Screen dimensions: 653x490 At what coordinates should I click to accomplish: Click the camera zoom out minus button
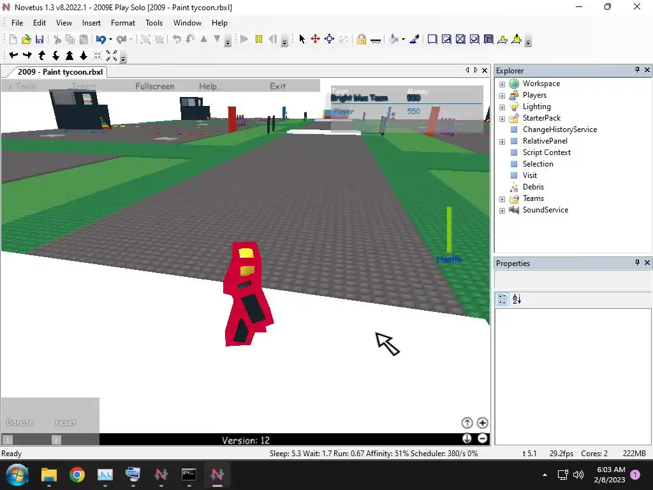(x=482, y=438)
